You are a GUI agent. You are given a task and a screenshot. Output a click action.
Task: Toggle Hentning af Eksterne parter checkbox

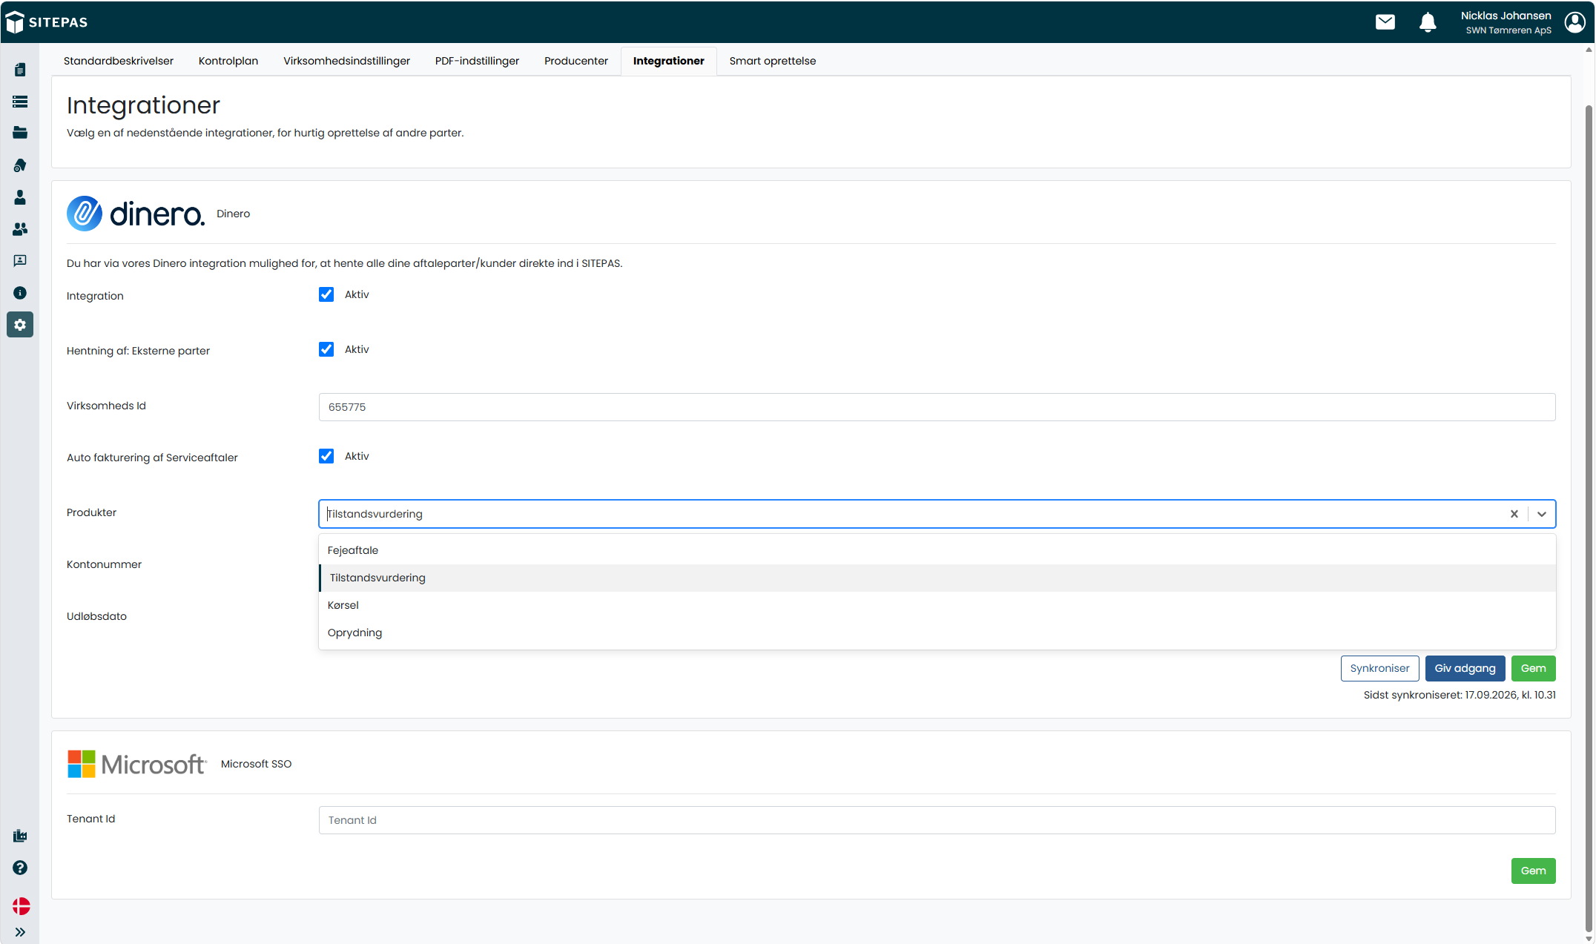click(326, 349)
